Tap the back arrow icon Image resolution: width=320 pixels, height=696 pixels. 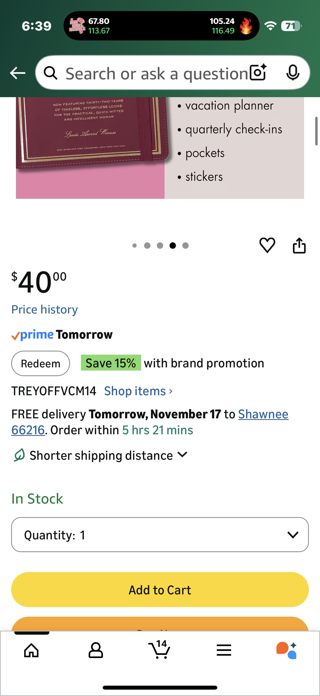point(18,73)
